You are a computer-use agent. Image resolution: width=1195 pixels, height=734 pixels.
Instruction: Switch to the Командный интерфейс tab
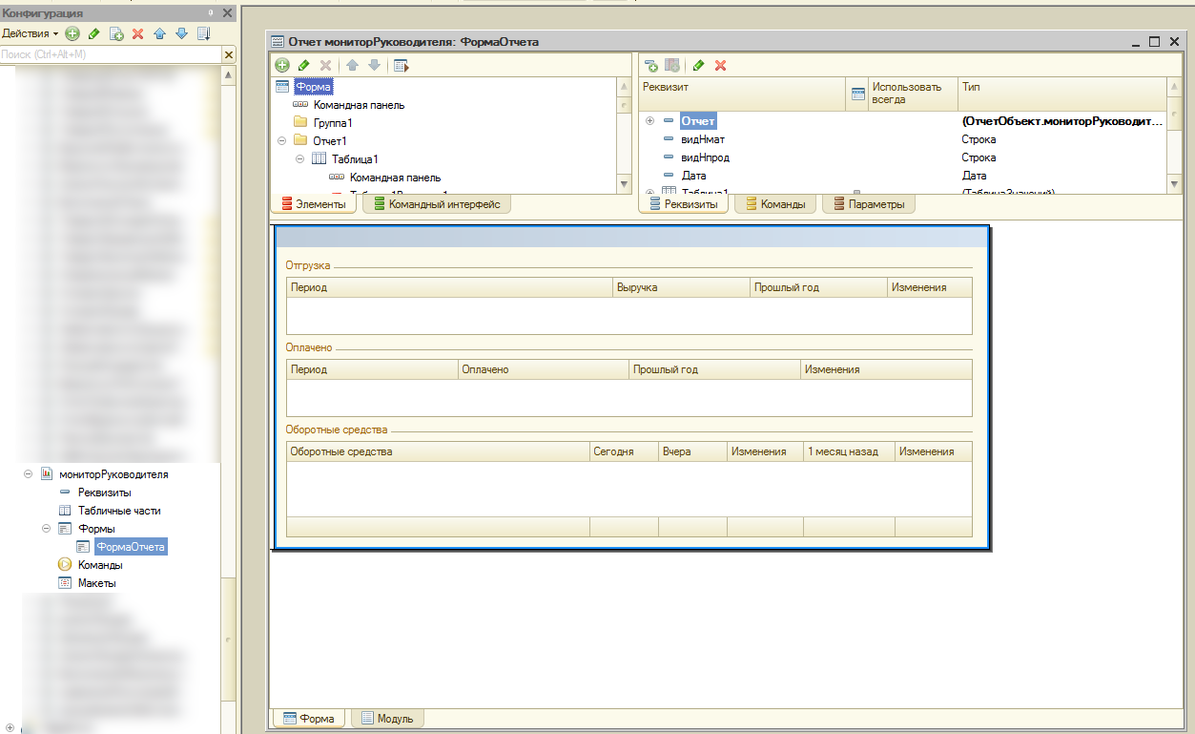(x=437, y=204)
